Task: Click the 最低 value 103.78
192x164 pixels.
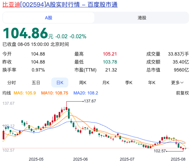Action: pyautogui.click(x=110, y=62)
